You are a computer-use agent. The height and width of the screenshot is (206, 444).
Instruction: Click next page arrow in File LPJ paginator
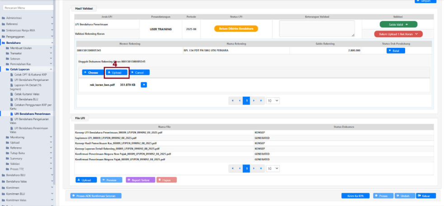click(254, 169)
